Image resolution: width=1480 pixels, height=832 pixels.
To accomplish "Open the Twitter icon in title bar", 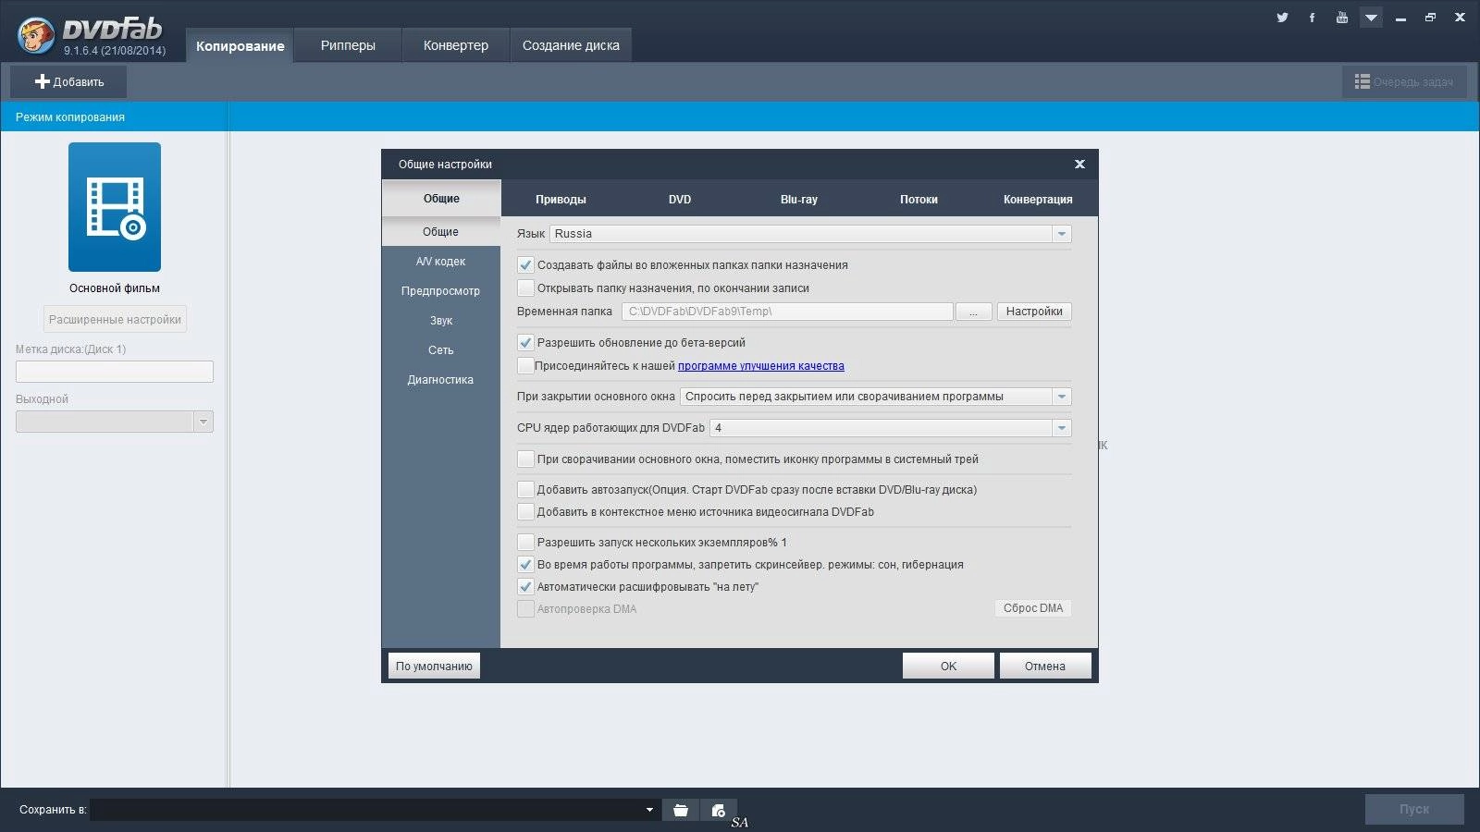I will [1282, 18].
